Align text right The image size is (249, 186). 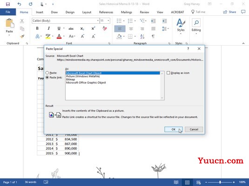(x=142, y=29)
